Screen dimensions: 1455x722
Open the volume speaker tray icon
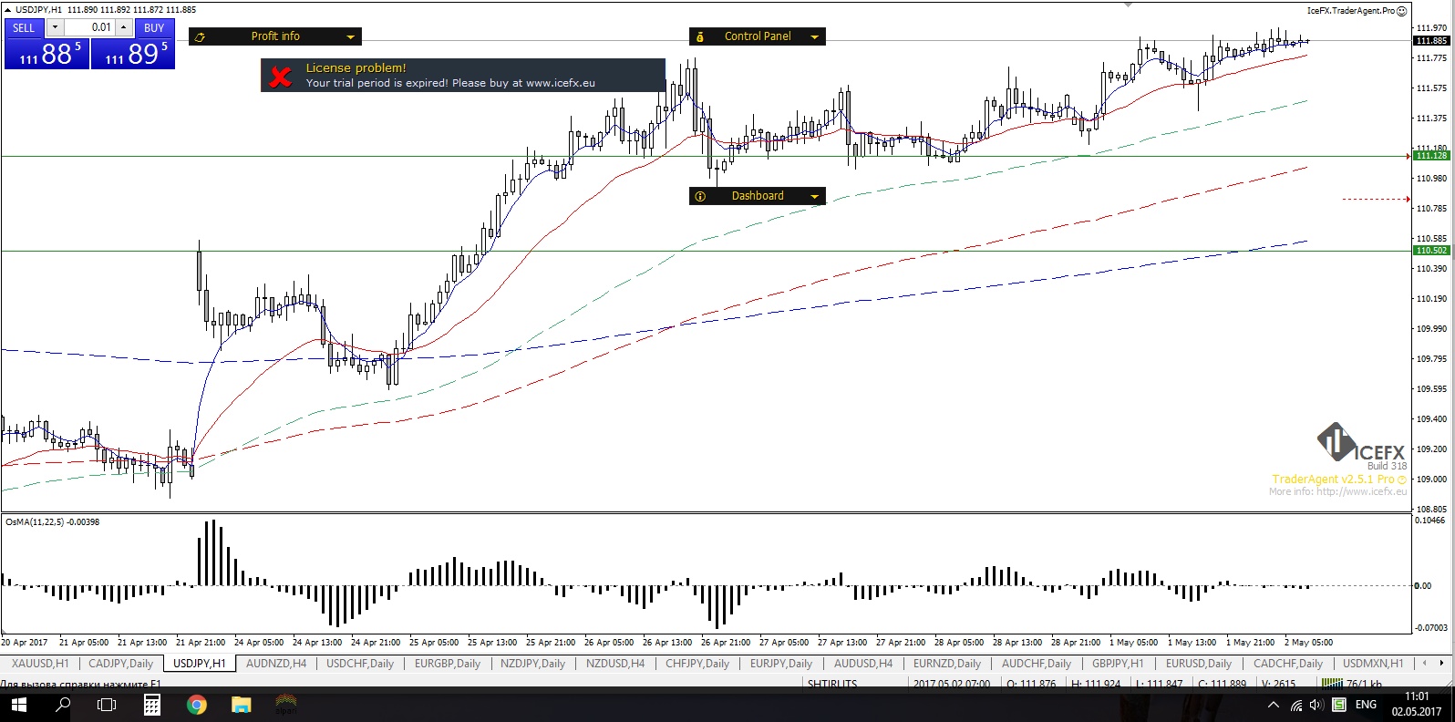click(1316, 705)
